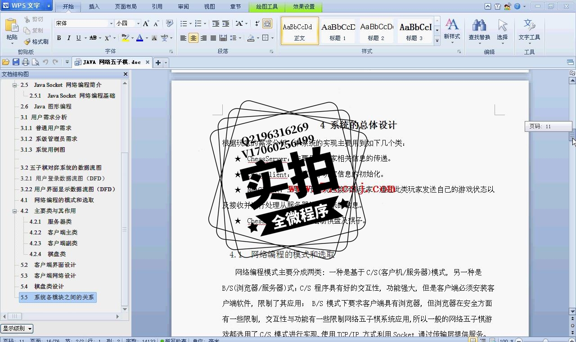Toggle underline formatting
The image size is (576, 342).
[78, 38]
